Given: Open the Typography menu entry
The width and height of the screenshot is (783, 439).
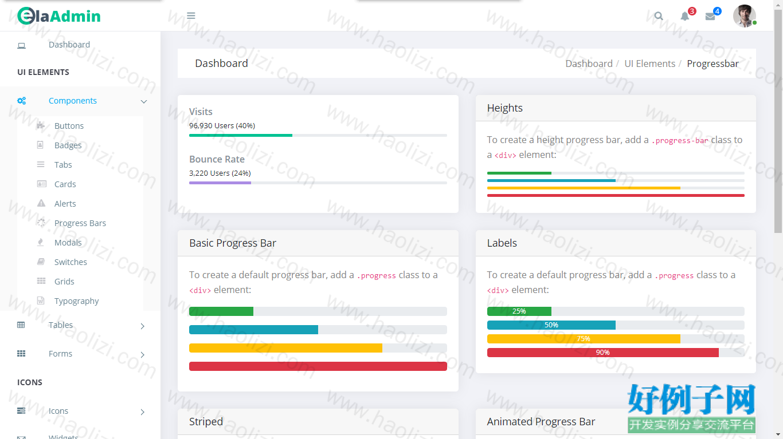Looking at the screenshot, I should coord(76,301).
